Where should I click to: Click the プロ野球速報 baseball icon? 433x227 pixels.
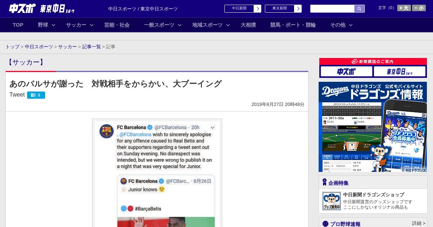click(325, 224)
